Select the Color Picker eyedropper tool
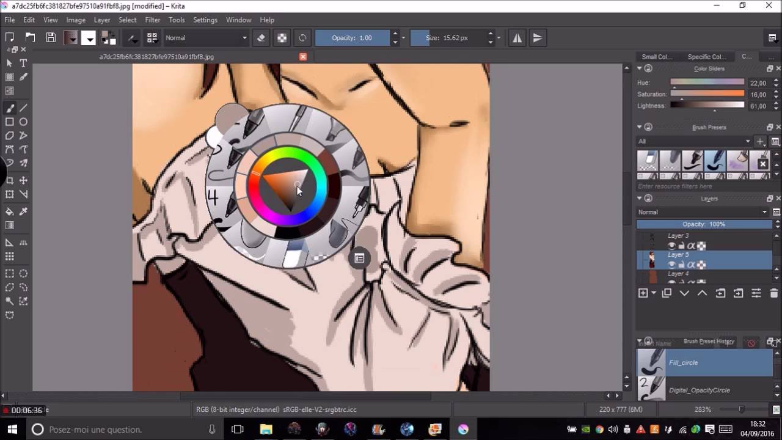 coord(23,211)
